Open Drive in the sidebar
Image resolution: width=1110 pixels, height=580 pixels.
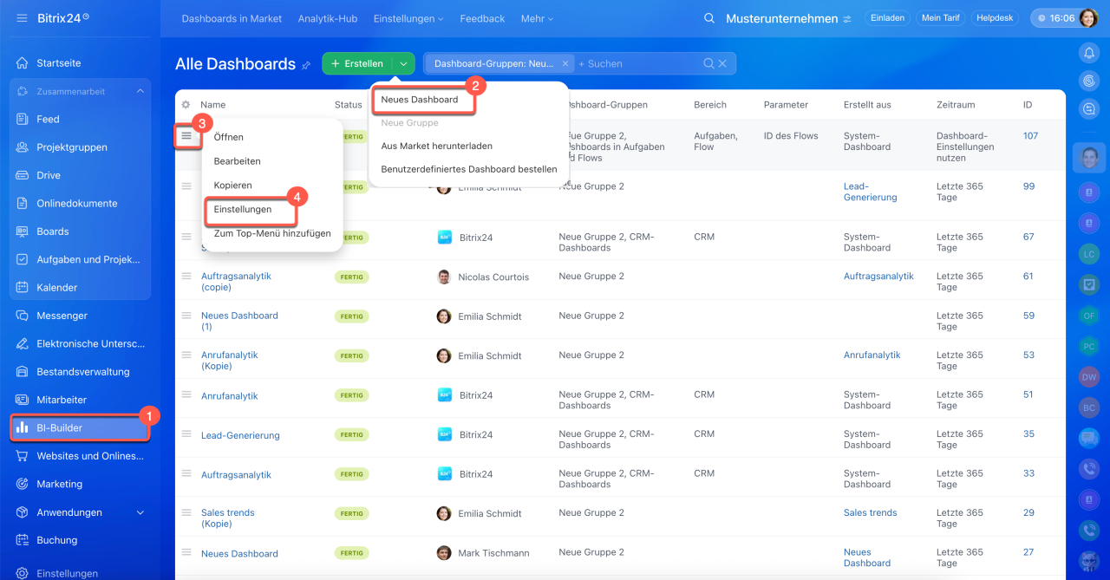tap(49, 175)
